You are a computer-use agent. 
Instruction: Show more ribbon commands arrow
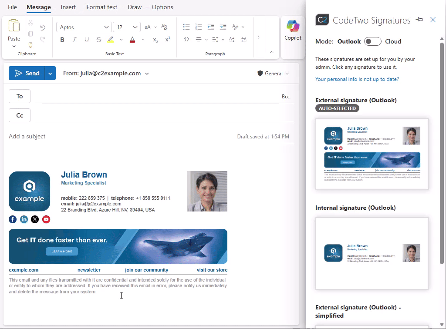(x=259, y=37)
